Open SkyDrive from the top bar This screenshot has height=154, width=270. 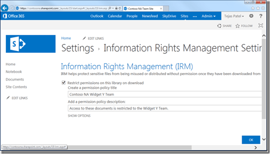tap(169, 16)
